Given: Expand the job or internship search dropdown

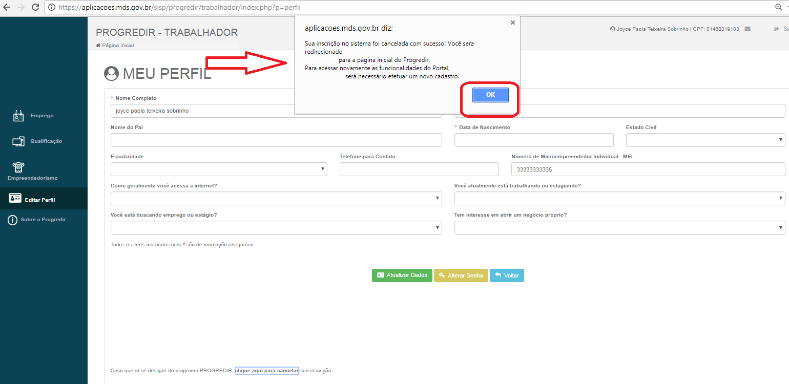Looking at the screenshot, I should coord(276,228).
